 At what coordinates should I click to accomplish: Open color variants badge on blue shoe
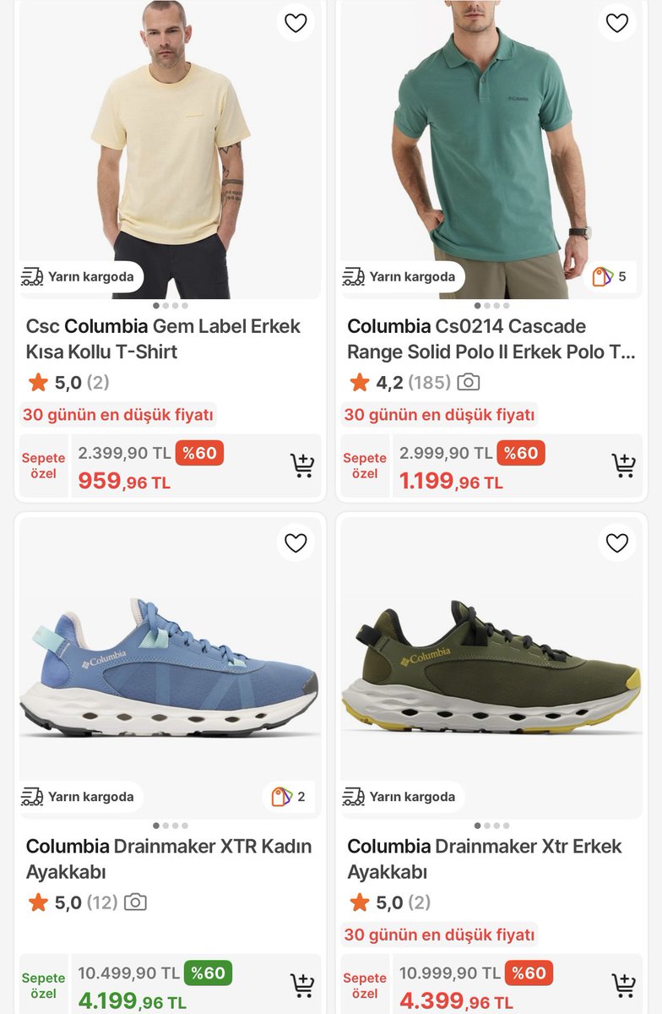pos(289,796)
